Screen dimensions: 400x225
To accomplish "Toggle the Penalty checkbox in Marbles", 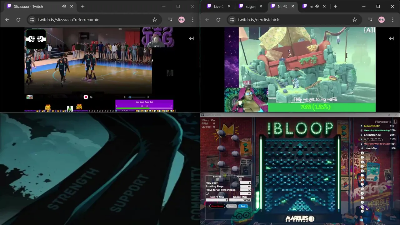I will coord(240,179).
